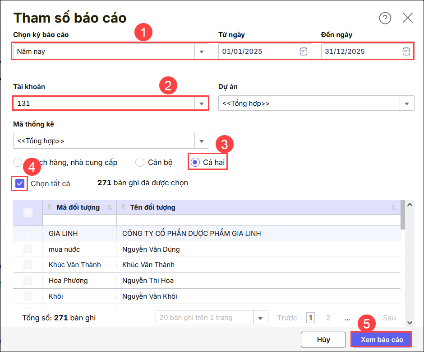This screenshot has height=352, width=424.
Task: Sort by Mã đối tượng column
Action: [109, 208]
